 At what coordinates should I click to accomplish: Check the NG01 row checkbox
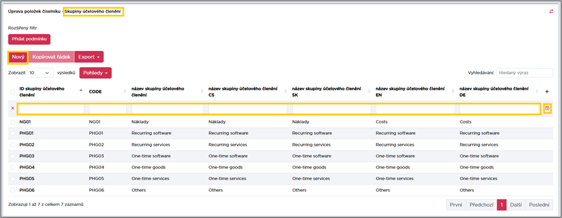tap(13, 122)
